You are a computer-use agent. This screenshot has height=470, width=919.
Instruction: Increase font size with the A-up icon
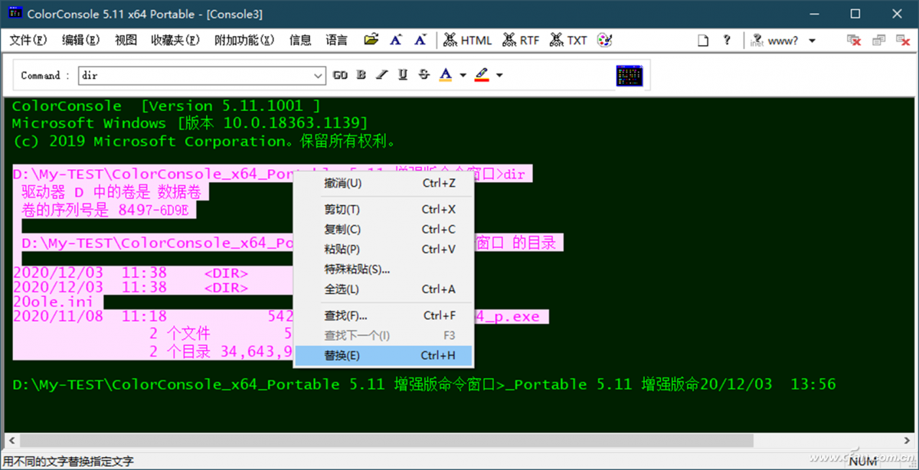click(395, 40)
